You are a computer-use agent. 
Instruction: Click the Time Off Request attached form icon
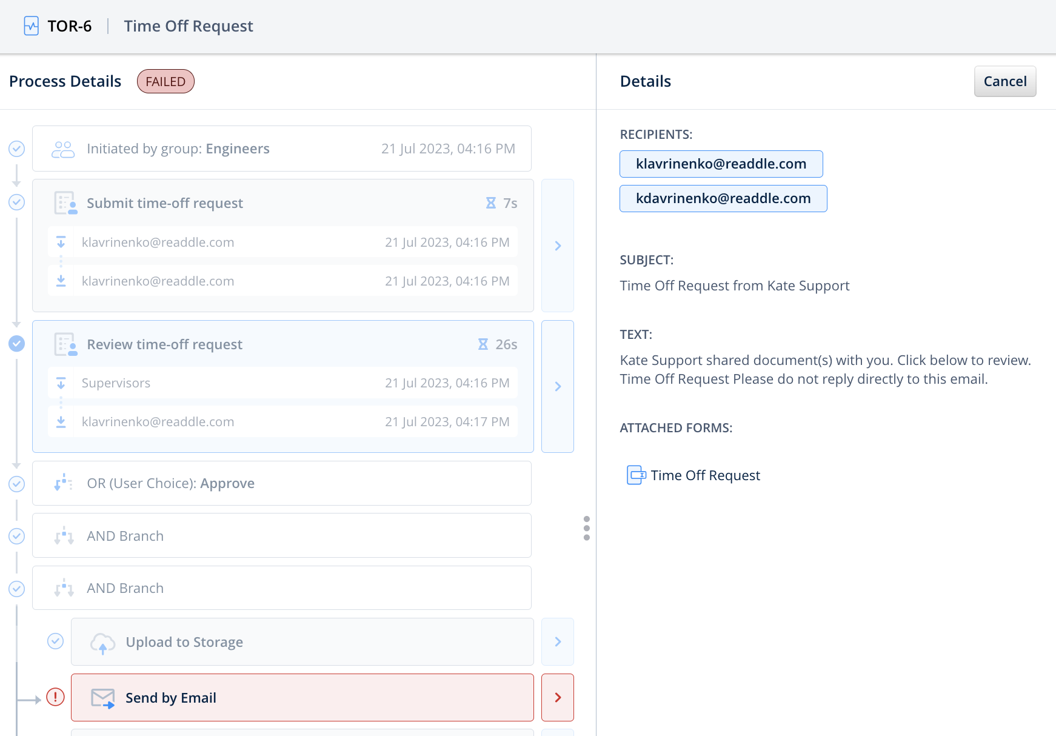click(636, 475)
